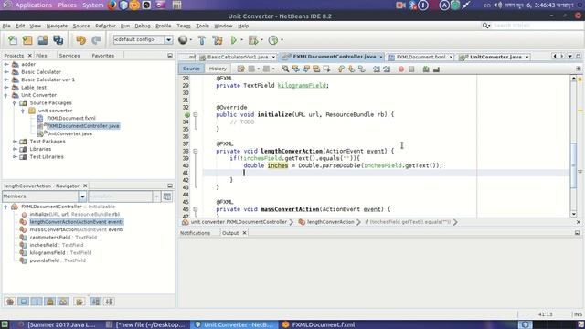This screenshot has height=329, width=585.
Task: Open the Refactor menu
Action: point(105,26)
